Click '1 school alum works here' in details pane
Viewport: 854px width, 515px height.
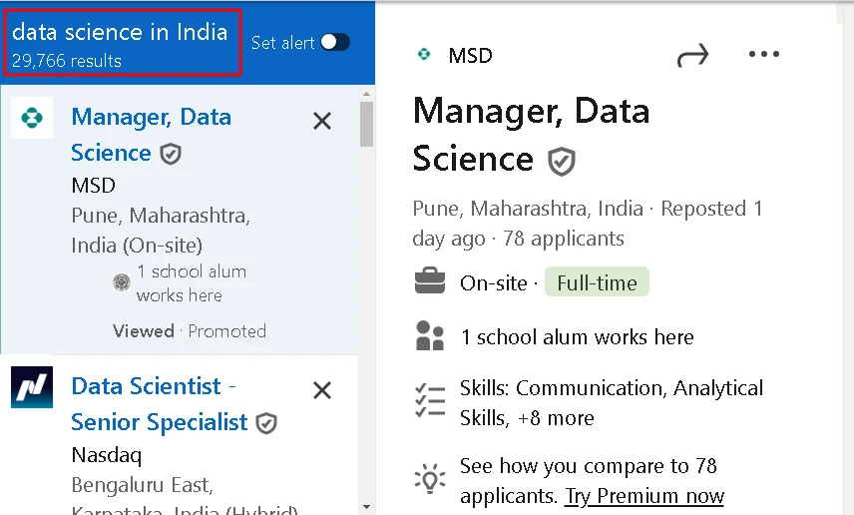coord(578,336)
